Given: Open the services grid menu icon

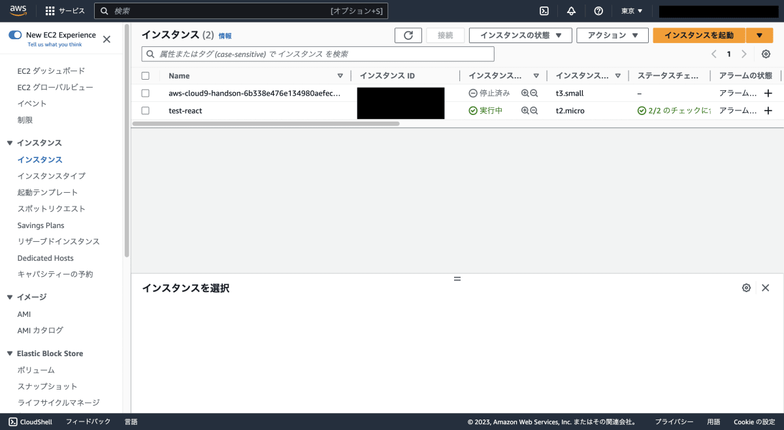Looking at the screenshot, I should coord(50,10).
